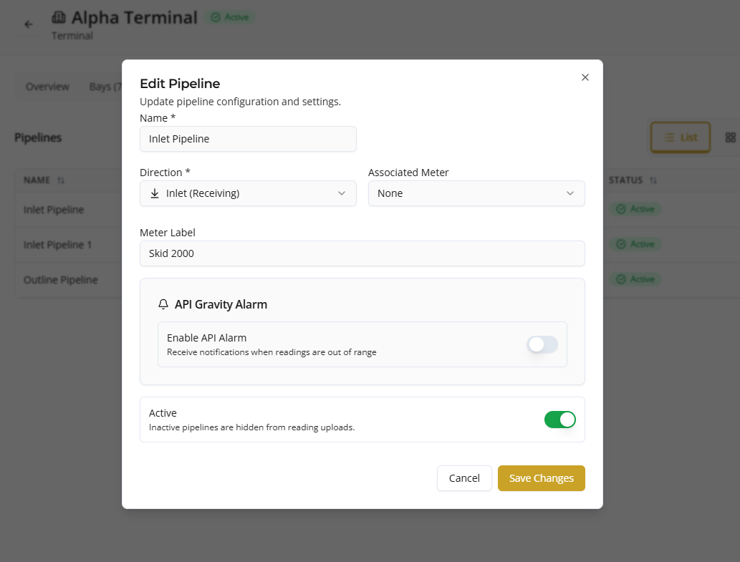Screen dimensions: 740x562
Task: Click into the Name input field
Action: (248, 139)
